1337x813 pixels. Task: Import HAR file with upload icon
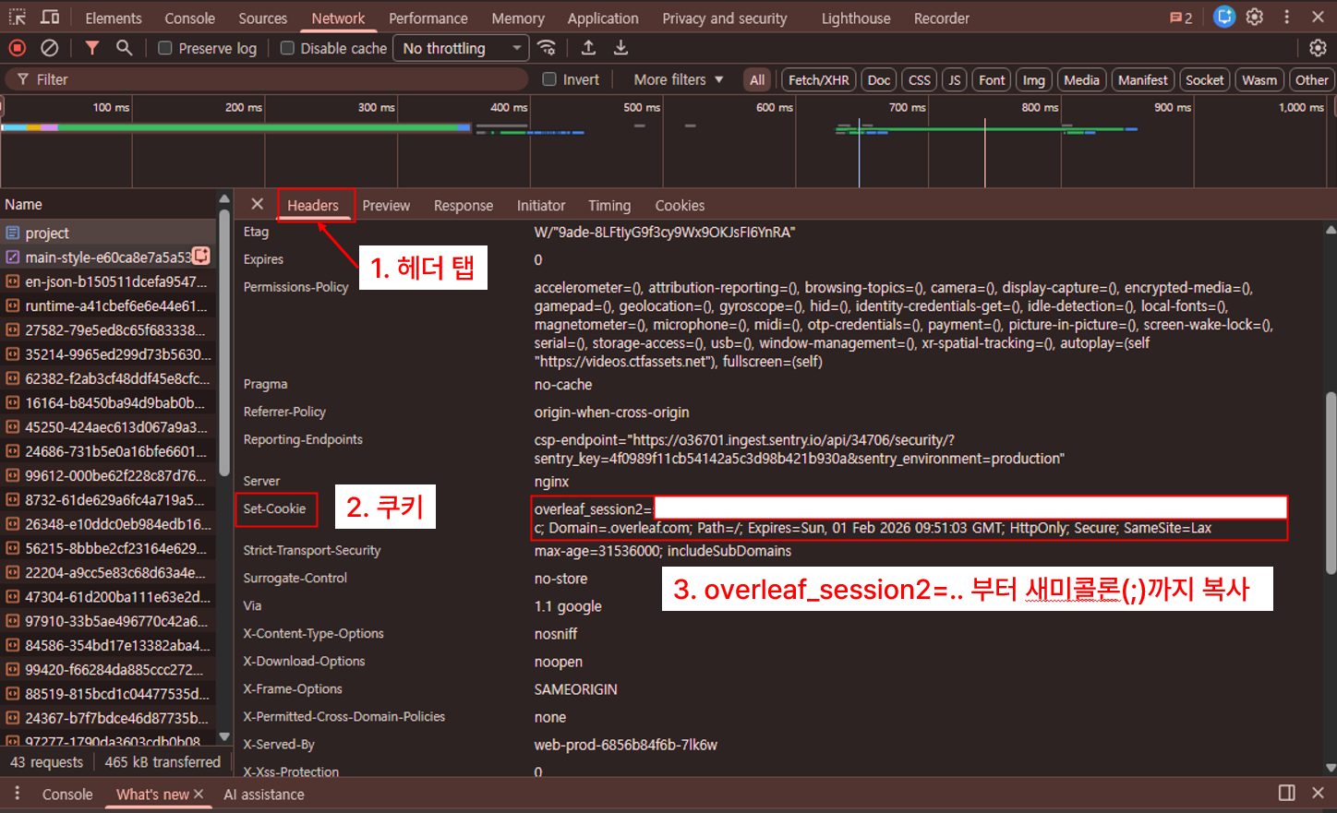pos(588,48)
